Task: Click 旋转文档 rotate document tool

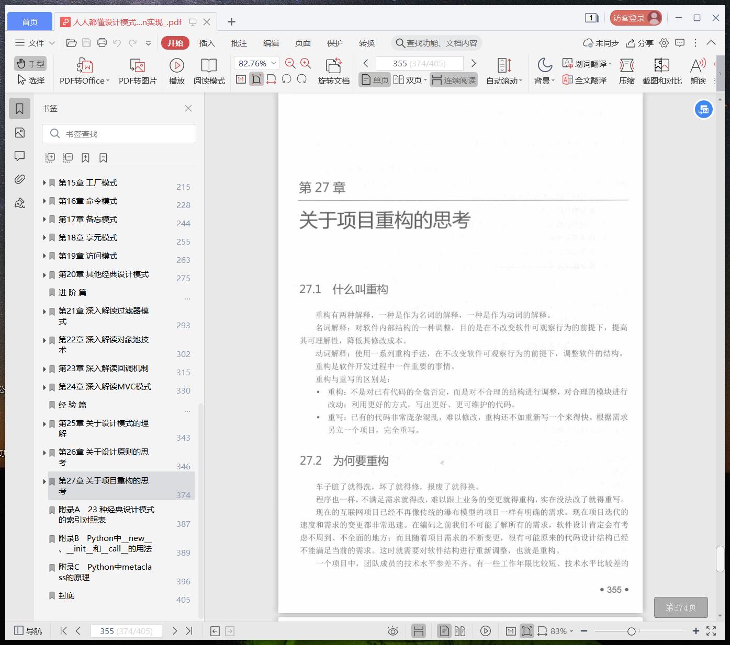Action: [x=333, y=71]
